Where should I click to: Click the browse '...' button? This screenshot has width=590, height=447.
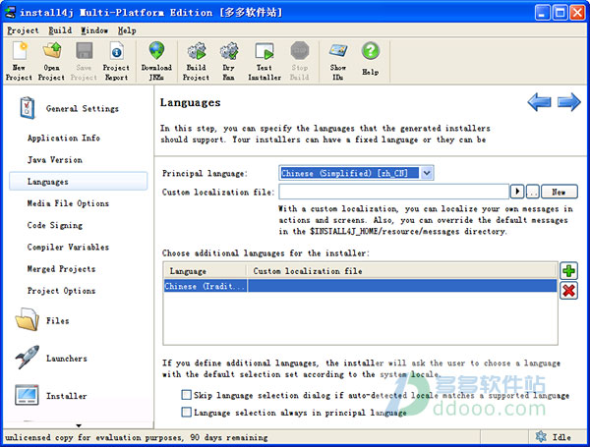[x=532, y=192]
